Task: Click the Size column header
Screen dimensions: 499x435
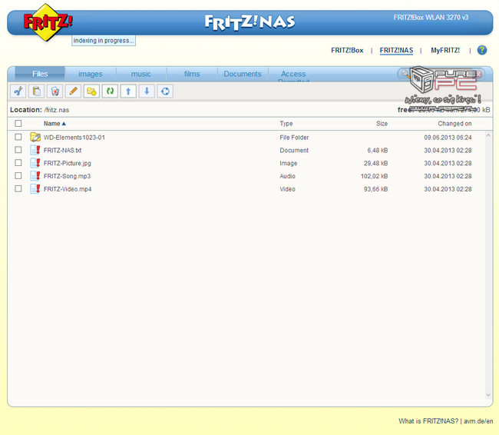Action: [x=382, y=124]
